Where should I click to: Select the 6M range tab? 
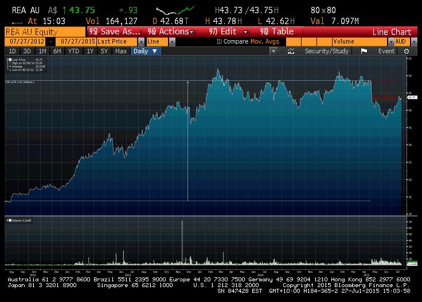pos(57,51)
